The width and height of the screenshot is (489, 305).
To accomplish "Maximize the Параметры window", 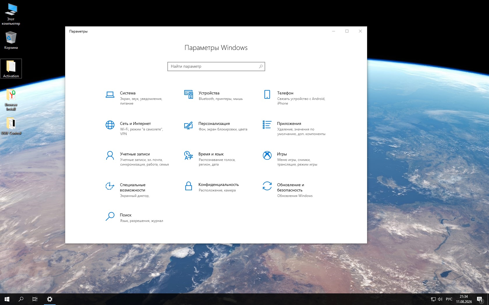I will tap(347, 31).
